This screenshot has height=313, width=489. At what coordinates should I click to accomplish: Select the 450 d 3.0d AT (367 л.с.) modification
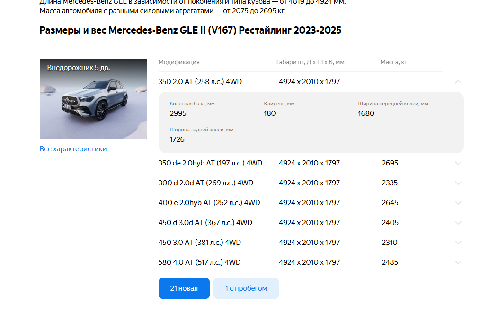pyautogui.click(x=205, y=223)
